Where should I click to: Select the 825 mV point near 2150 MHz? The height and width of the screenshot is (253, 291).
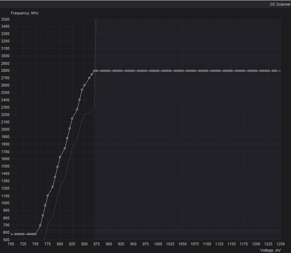coord(72,119)
